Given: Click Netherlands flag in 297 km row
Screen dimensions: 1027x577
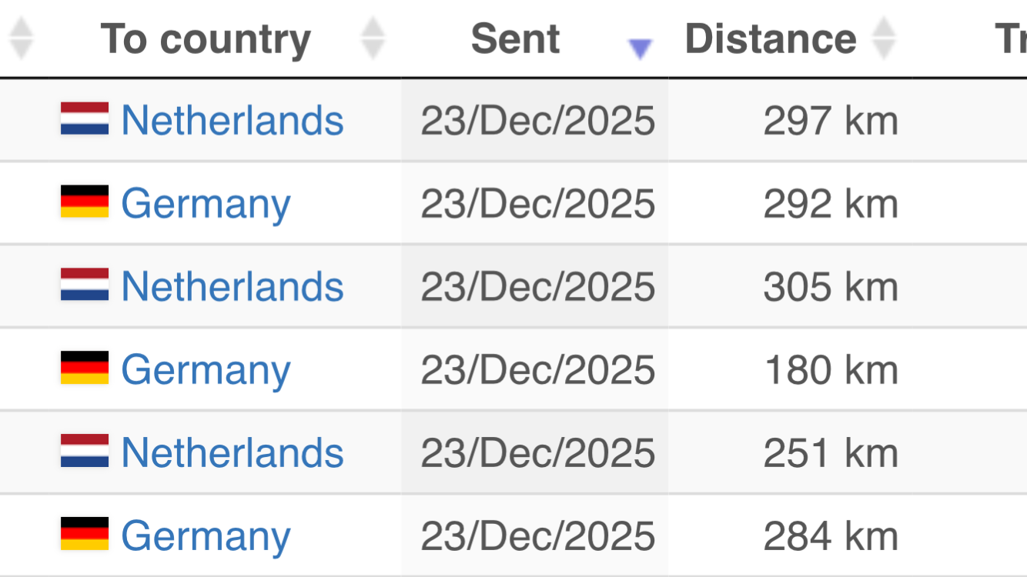Looking at the screenshot, I should [85, 119].
